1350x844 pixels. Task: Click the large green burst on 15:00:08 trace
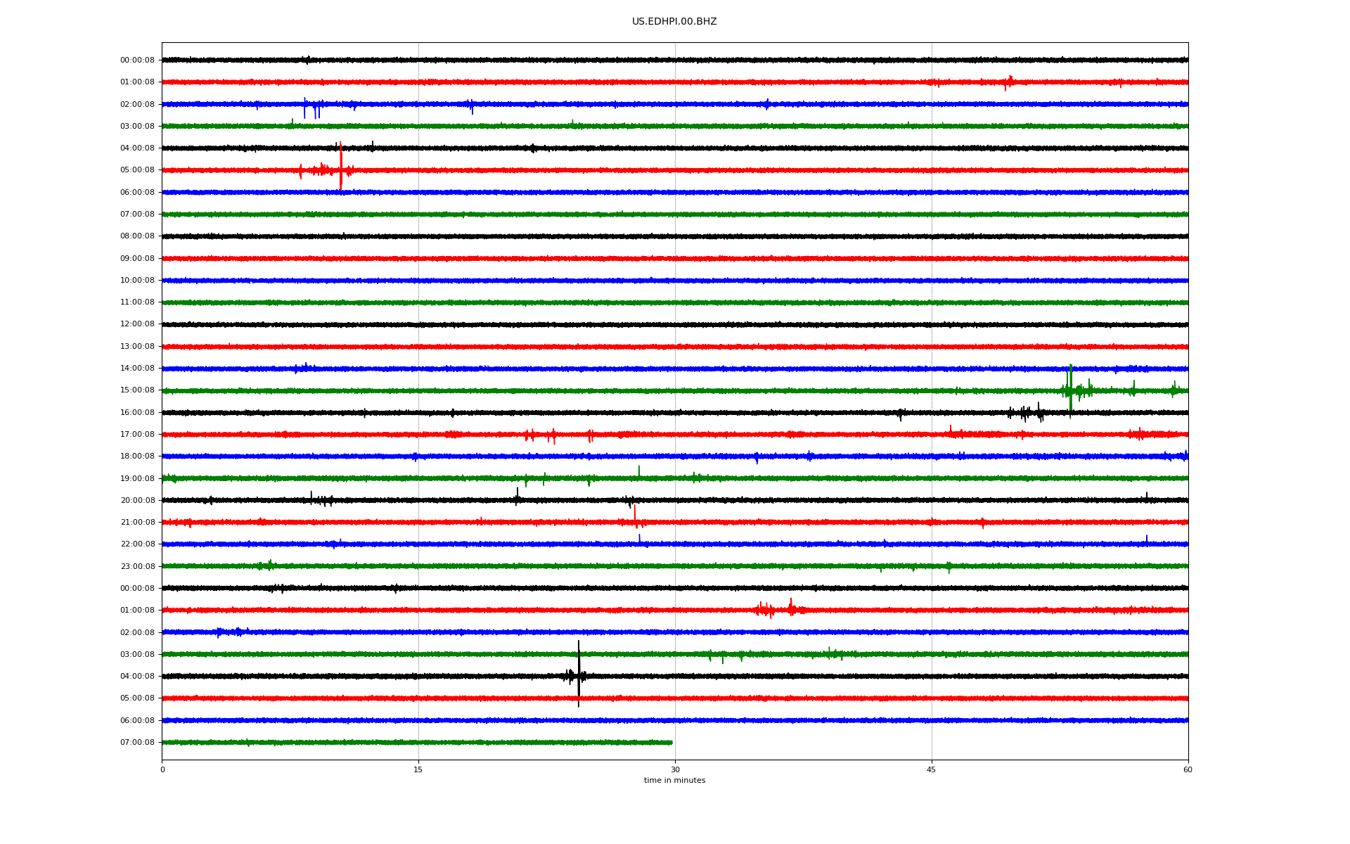[x=1070, y=389]
